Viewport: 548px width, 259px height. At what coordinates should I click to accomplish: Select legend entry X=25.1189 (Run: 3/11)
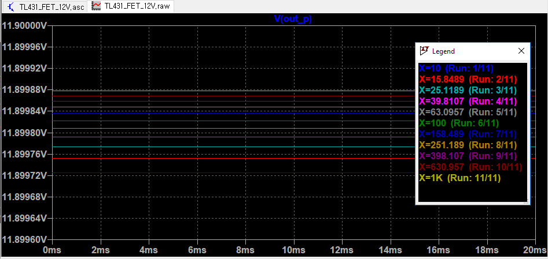click(x=468, y=91)
